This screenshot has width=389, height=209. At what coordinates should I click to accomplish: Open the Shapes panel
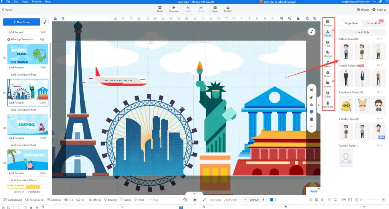click(x=328, y=54)
